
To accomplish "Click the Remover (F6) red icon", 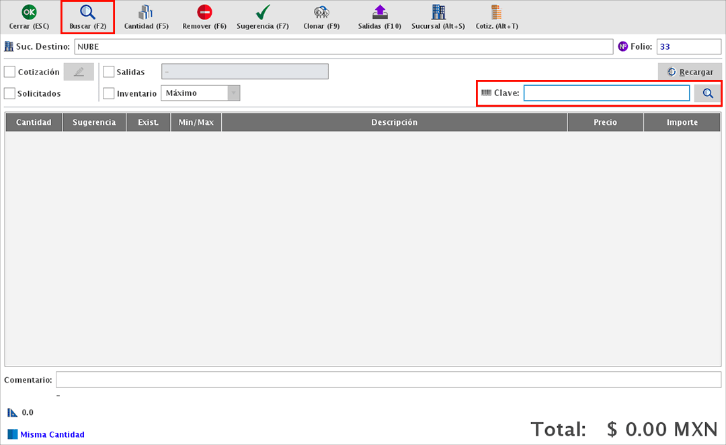I will 204,12.
